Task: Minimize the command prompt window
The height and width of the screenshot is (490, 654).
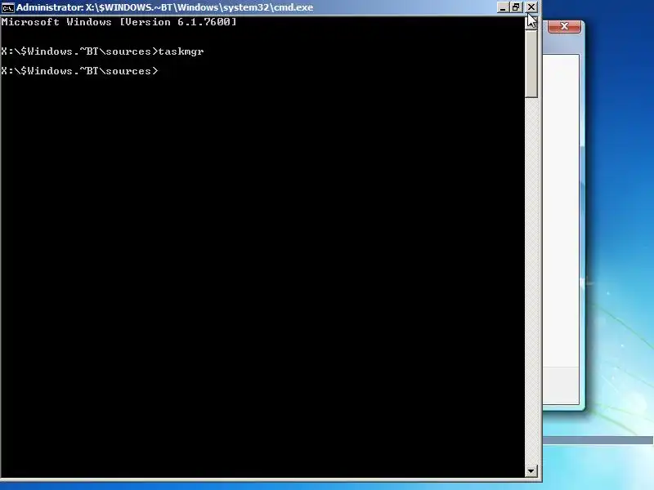Action: coord(503,7)
